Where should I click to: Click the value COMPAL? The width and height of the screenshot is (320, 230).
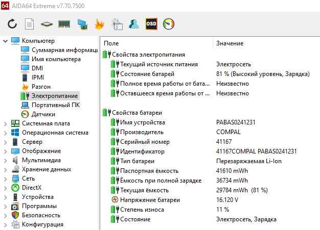click(x=228, y=132)
